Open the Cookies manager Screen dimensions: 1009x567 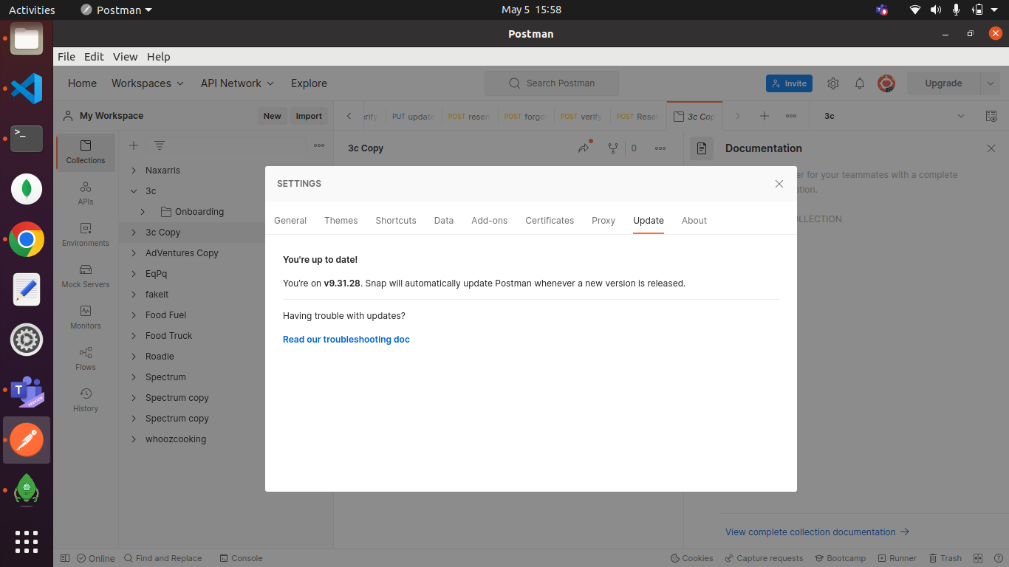691,558
